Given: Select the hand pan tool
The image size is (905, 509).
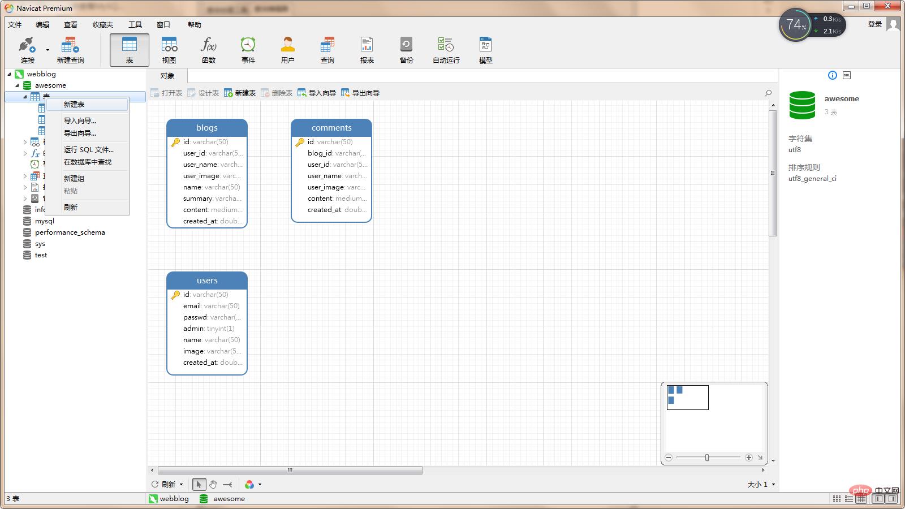Looking at the screenshot, I should pos(213,484).
